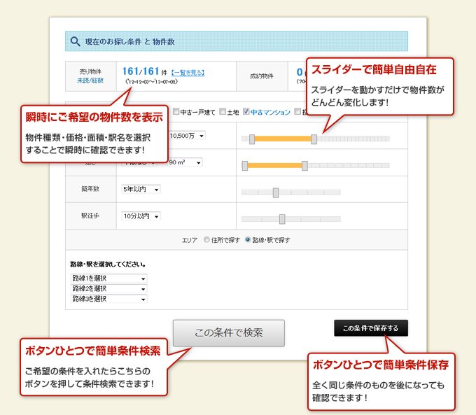
Task: Open the 路線3を選択 dropdown
Action: [109, 299]
